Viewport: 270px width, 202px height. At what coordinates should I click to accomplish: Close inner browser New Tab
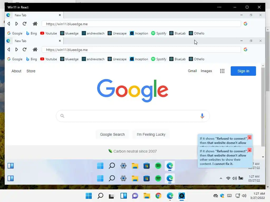click(x=60, y=41)
